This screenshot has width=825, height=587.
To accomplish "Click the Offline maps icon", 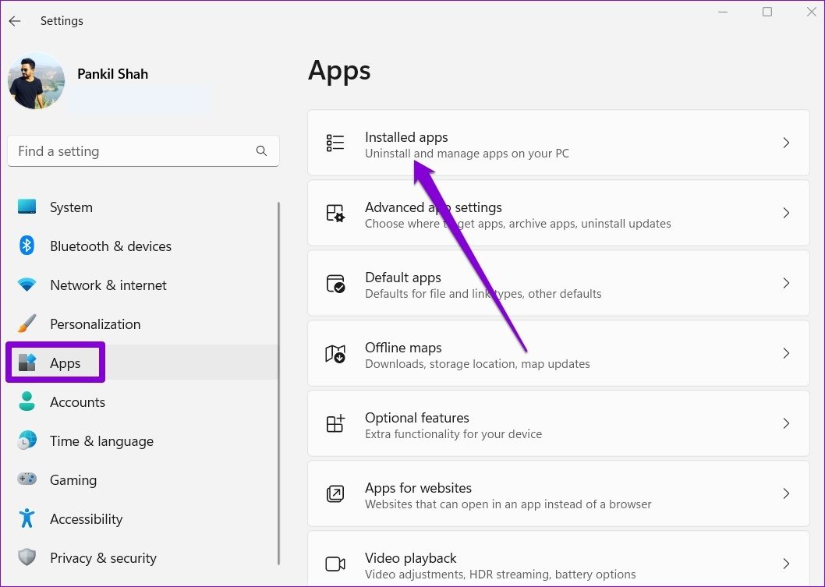I will [335, 354].
